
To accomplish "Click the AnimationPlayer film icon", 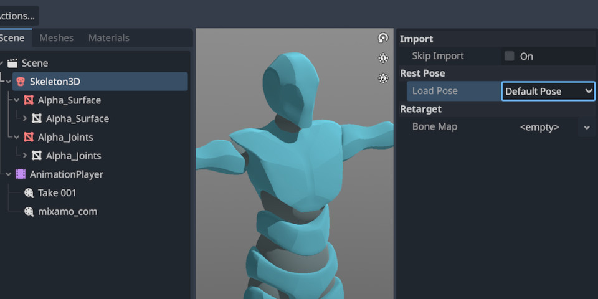I will [21, 174].
